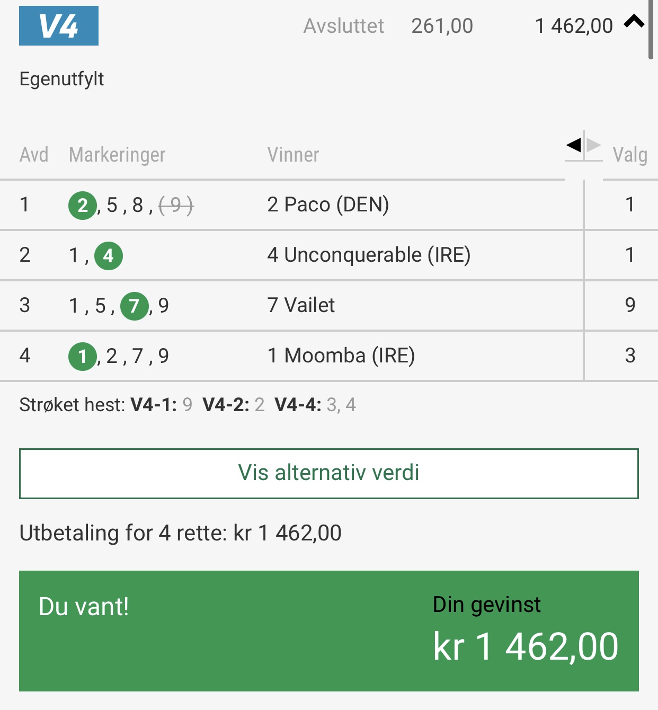Select winner 4 Unconquerable (IRE)
Viewport: 658px width, 710px height.
pos(369,255)
